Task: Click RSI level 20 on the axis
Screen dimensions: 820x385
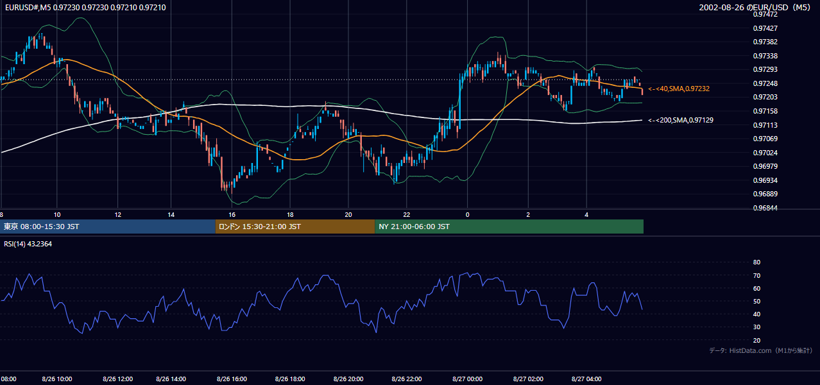Action: click(x=756, y=340)
